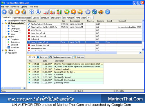Select the Heavy traffic mode icon
This screenshot has width=145, height=109.
pos(59,12)
